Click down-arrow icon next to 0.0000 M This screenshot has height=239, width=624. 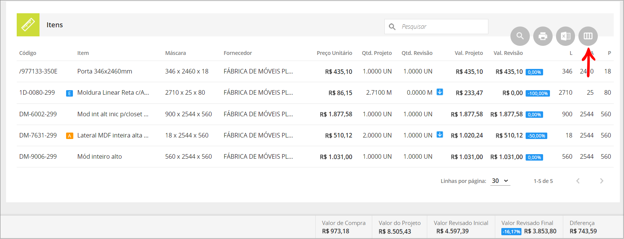tap(440, 92)
